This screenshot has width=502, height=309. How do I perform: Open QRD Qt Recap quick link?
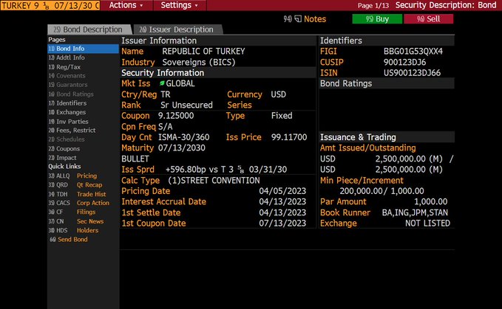coord(75,185)
